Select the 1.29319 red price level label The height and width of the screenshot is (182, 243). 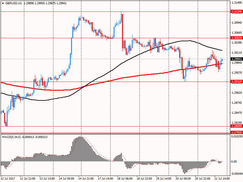pyautogui.click(x=237, y=81)
